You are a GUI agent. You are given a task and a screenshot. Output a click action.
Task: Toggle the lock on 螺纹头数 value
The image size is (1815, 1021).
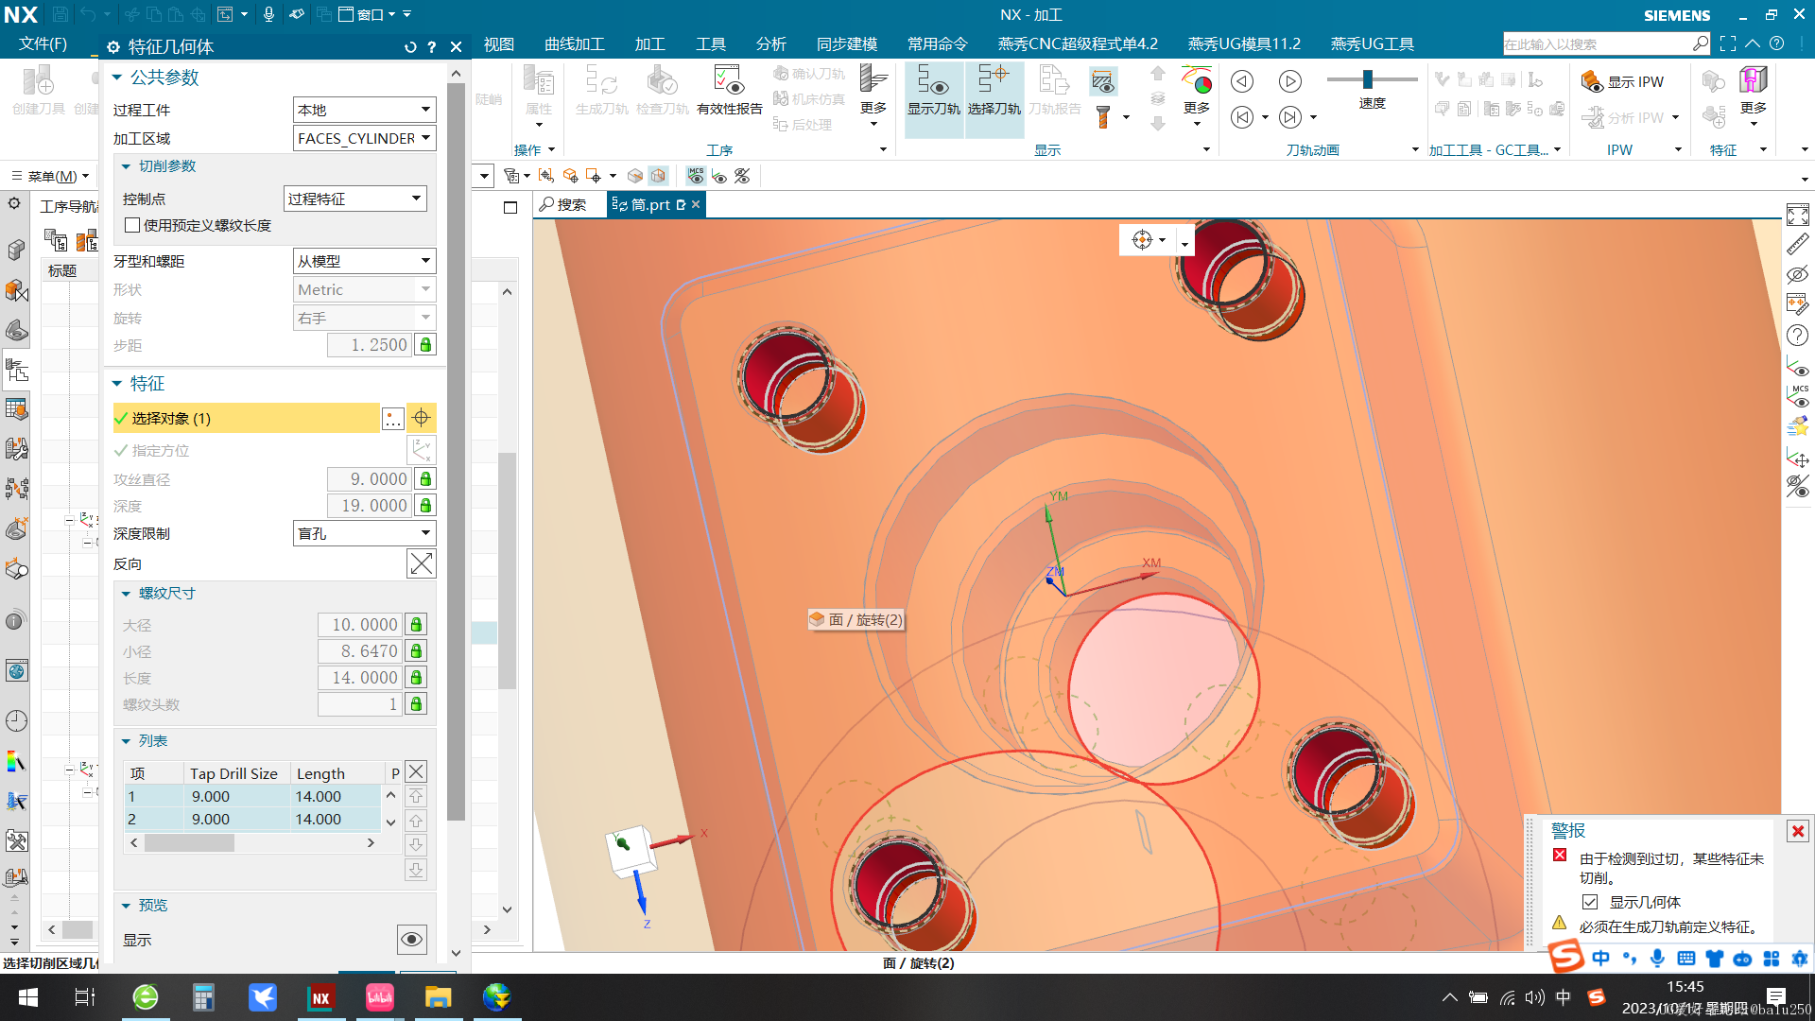416,704
